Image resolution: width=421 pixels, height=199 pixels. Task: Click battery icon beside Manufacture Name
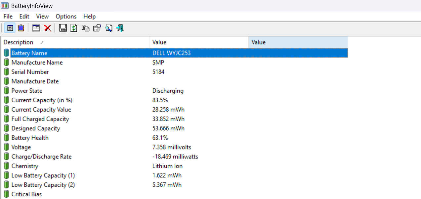(x=7, y=62)
